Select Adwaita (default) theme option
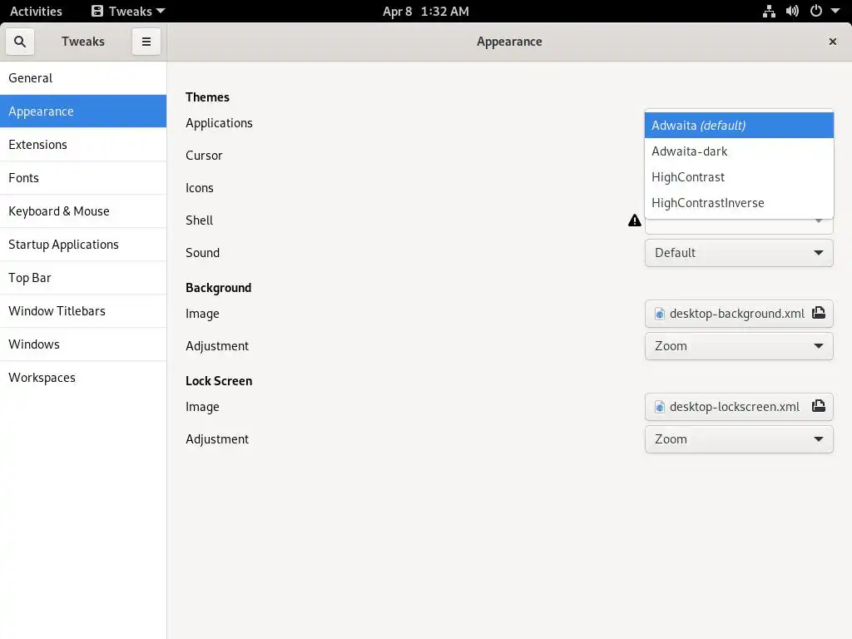The width and height of the screenshot is (852, 639). pyautogui.click(x=739, y=125)
